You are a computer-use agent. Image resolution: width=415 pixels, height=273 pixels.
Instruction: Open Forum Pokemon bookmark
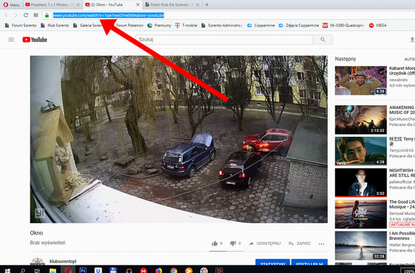(x=129, y=26)
